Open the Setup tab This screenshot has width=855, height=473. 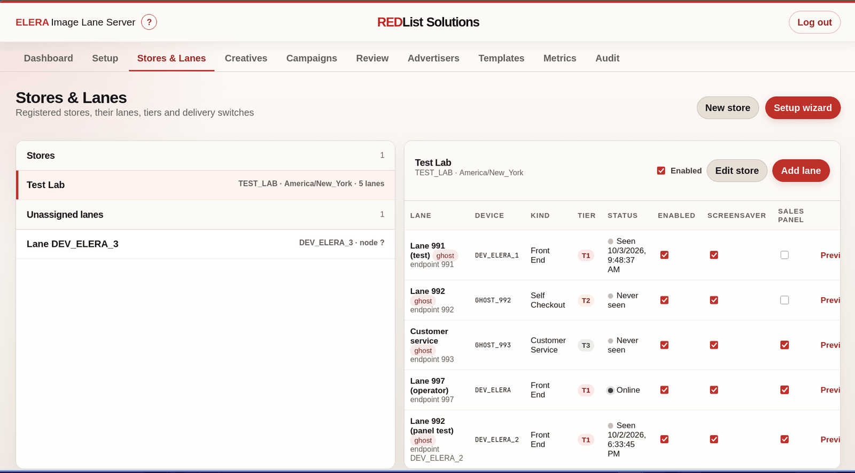tap(105, 58)
